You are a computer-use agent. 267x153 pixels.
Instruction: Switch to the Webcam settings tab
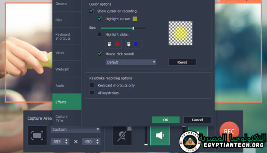click(x=62, y=69)
